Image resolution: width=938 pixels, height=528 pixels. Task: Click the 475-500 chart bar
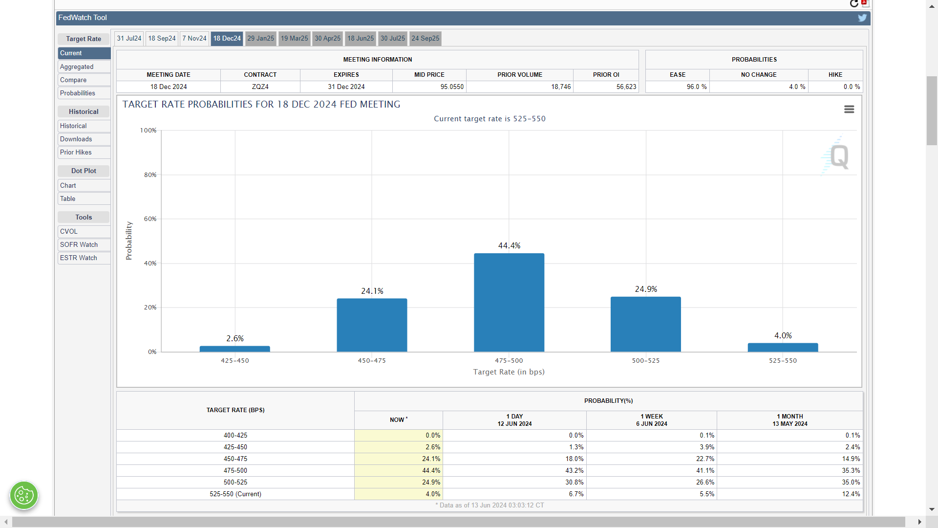pos(509,303)
